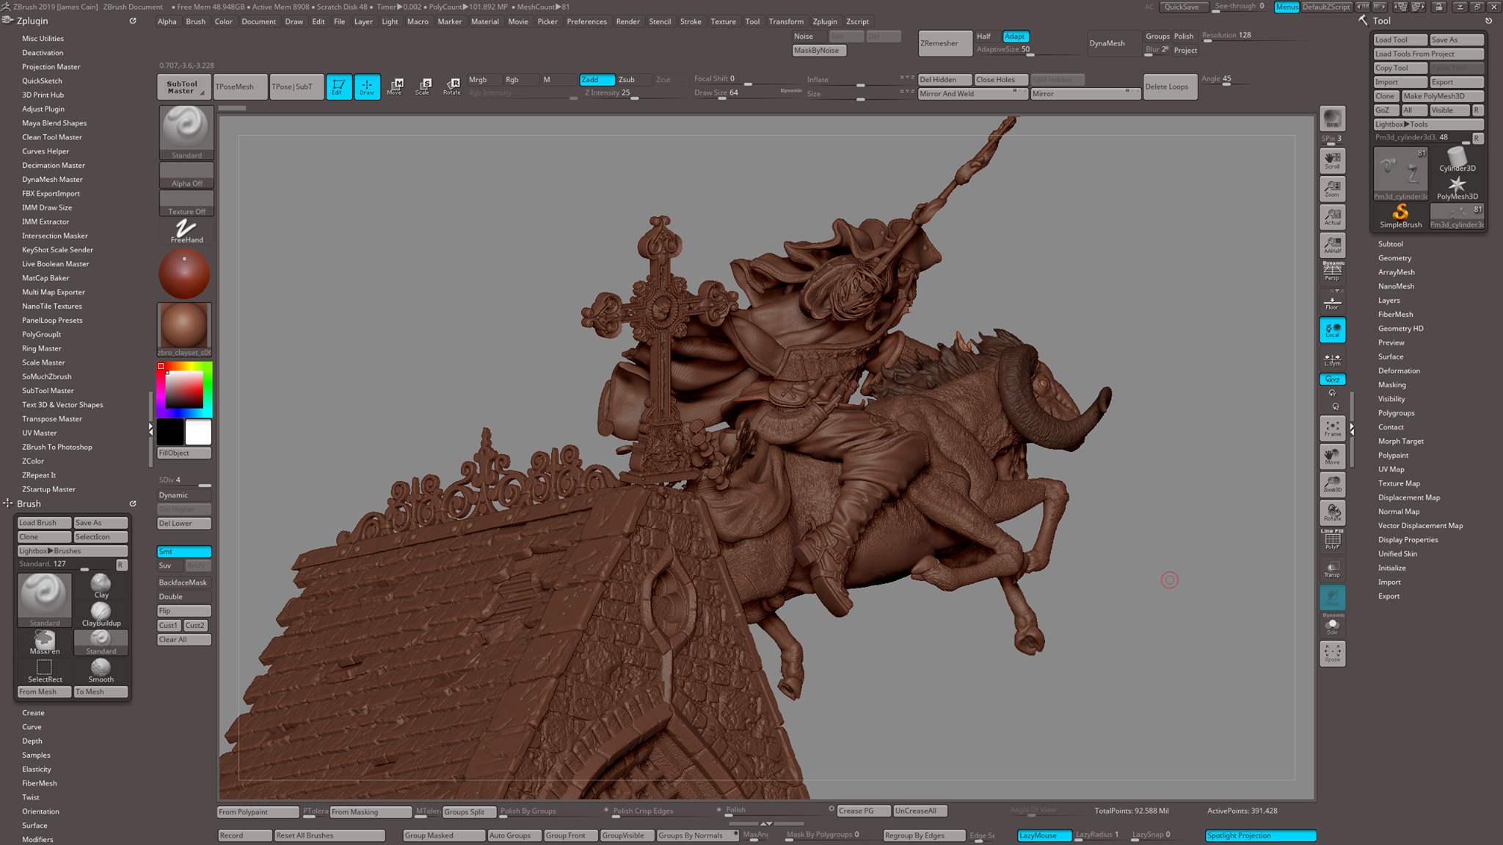Toggle the XYZ rotation button
The width and height of the screenshot is (1503, 845).
point(1332,379)
